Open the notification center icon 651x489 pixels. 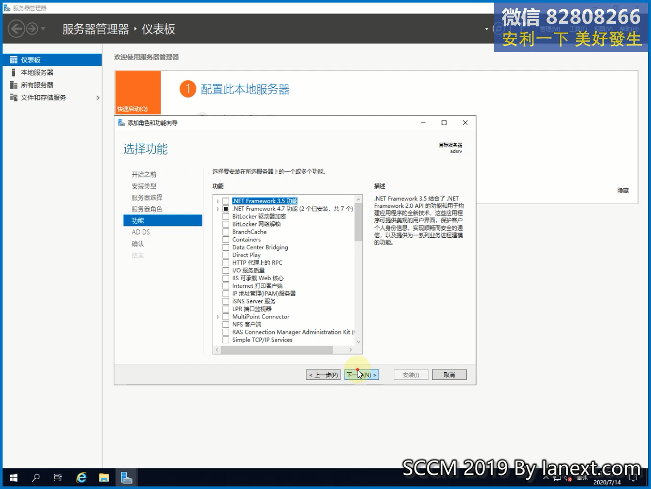coord(633,478)
